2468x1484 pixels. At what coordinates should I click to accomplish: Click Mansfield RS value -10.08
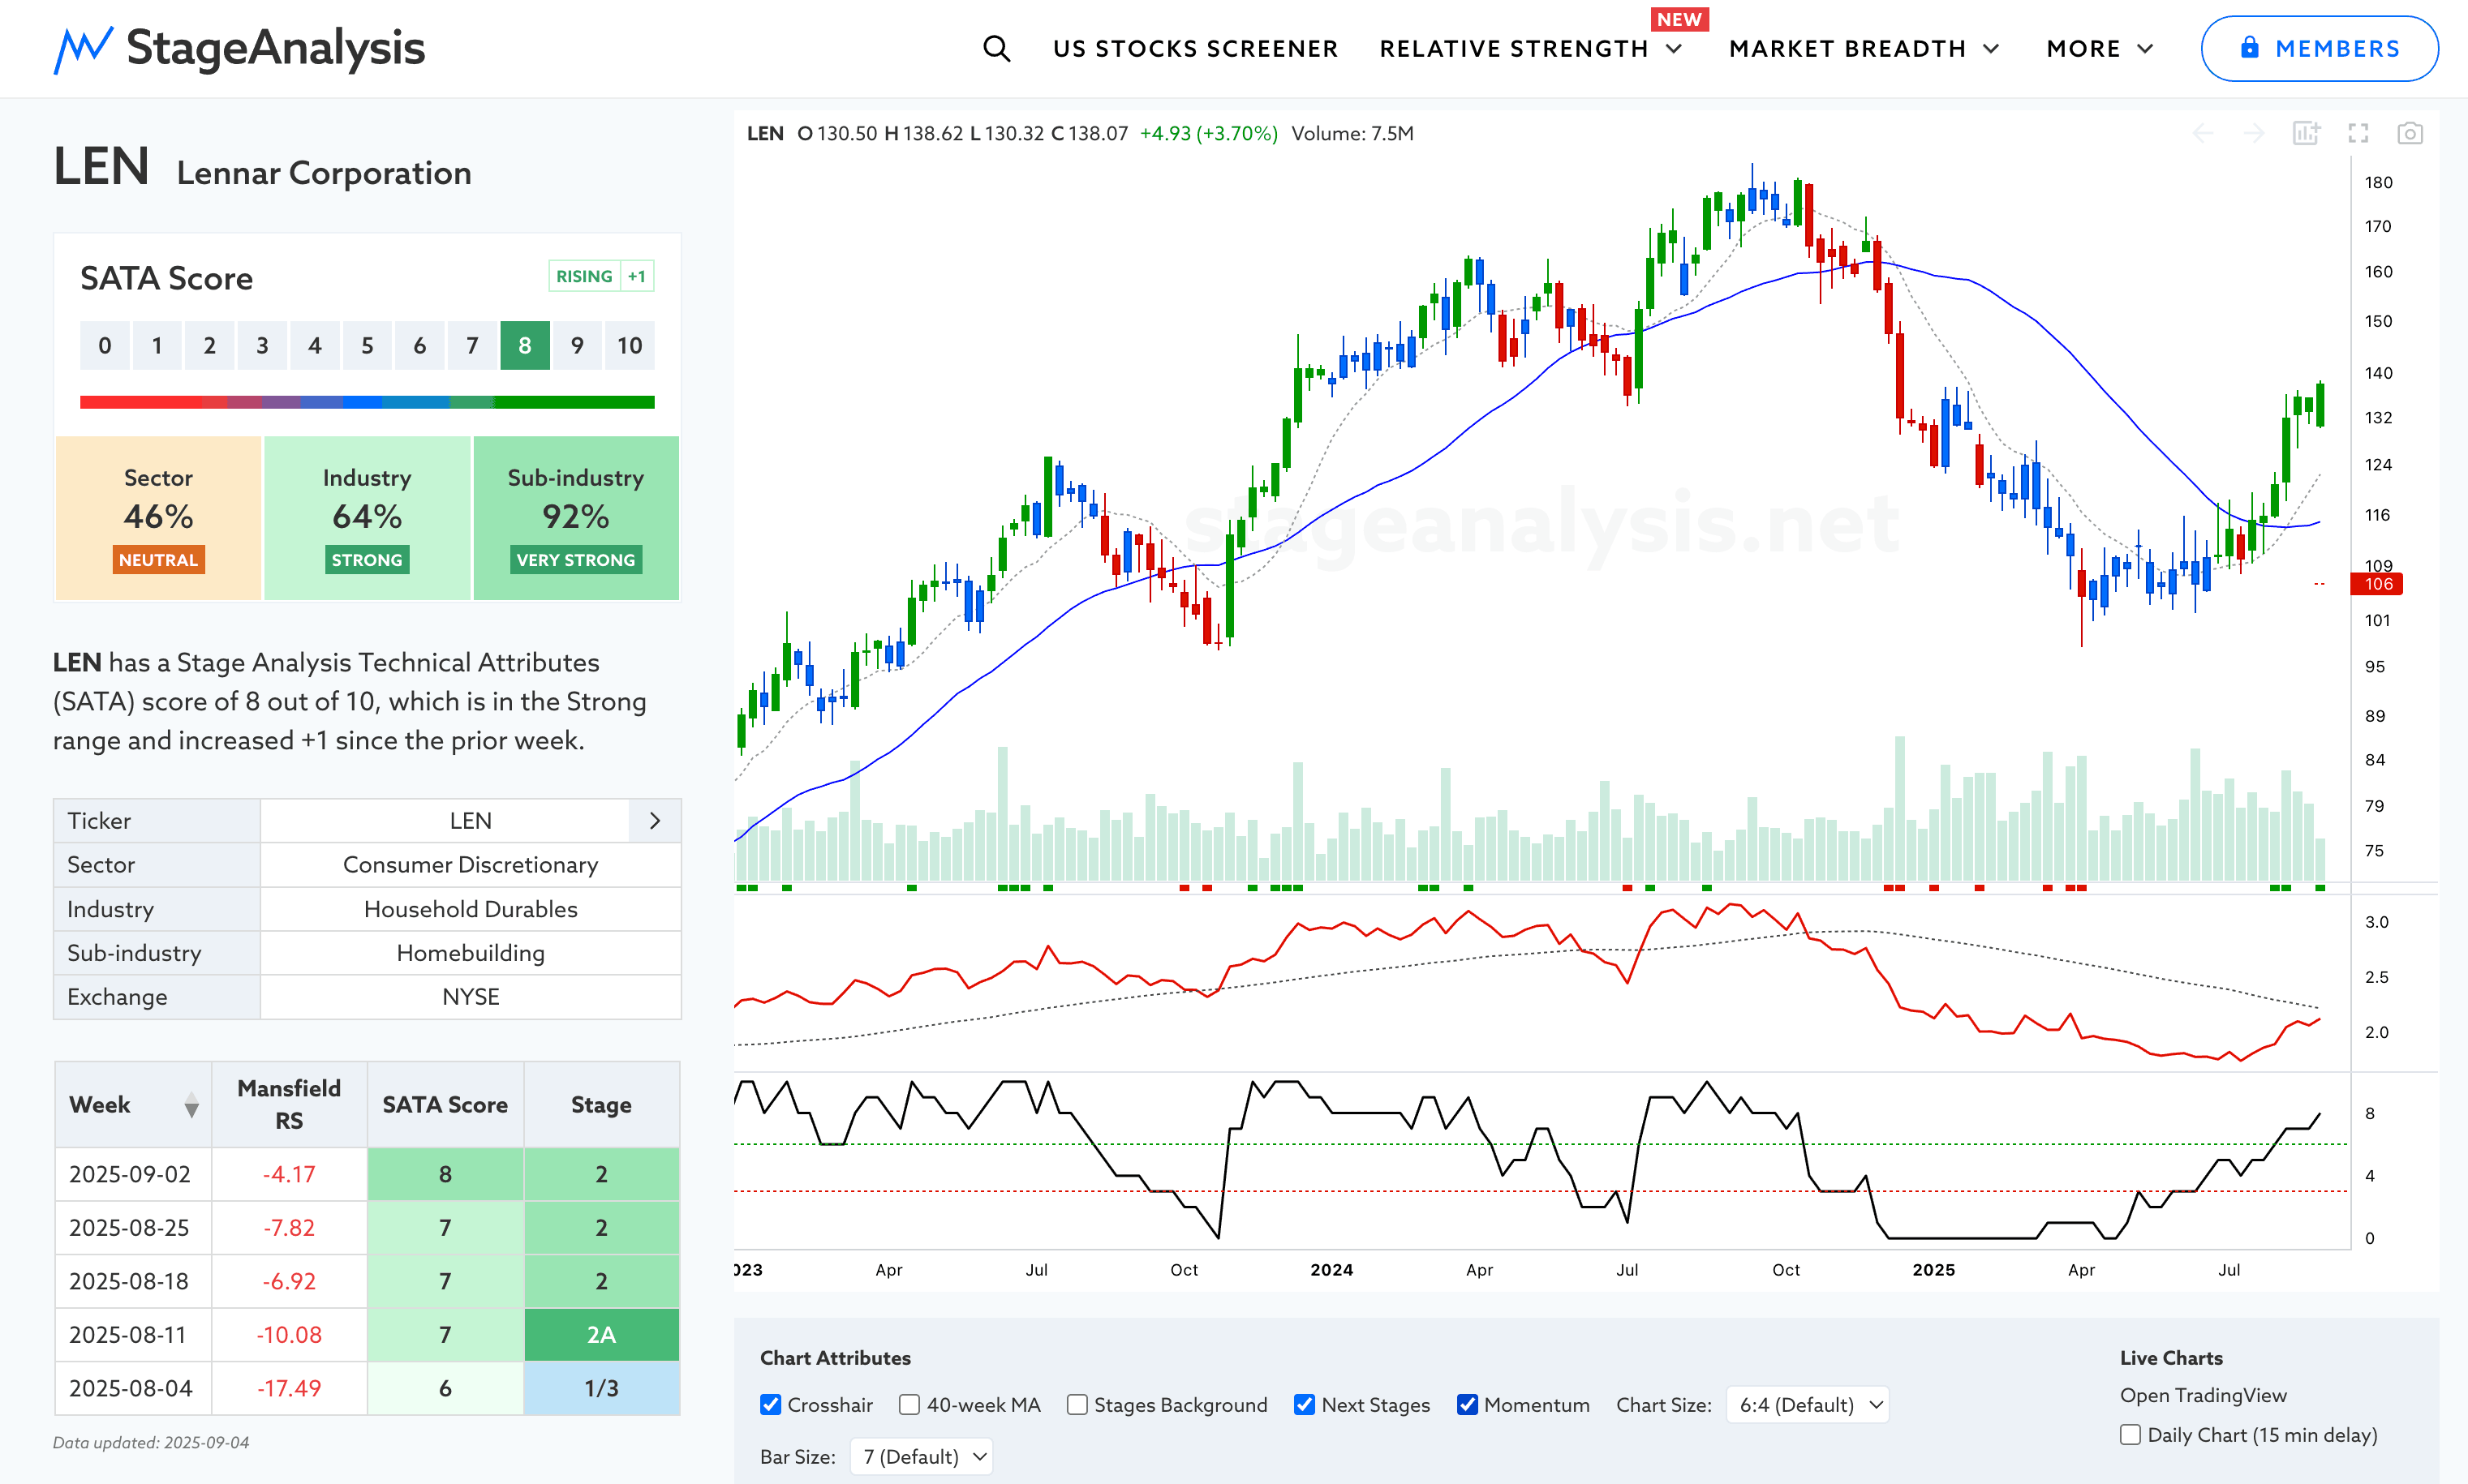tap(289, 1335)
